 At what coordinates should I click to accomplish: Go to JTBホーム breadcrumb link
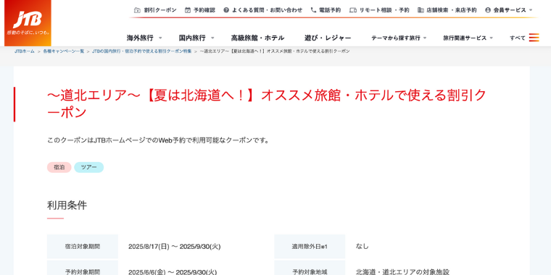(25, 51)
